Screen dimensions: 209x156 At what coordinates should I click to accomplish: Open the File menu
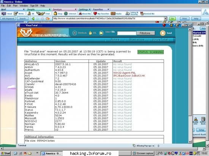(3, 6)
